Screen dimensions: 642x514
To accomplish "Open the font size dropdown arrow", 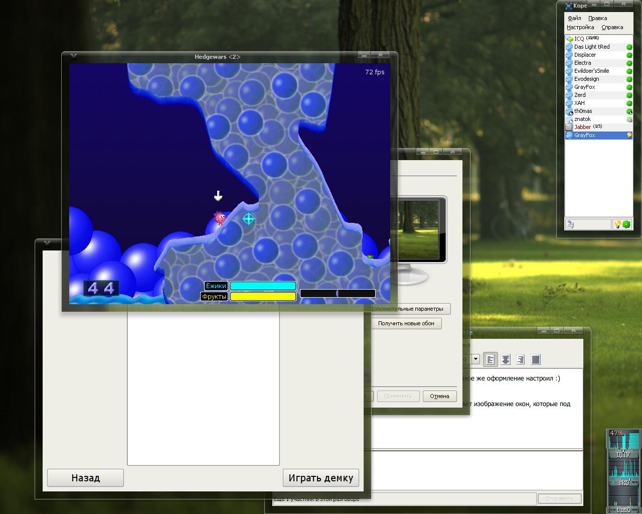I will (x=475, y=359).
